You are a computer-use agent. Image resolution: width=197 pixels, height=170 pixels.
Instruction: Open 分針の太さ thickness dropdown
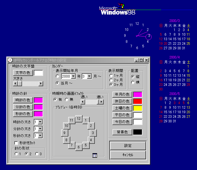coord(40,129)
